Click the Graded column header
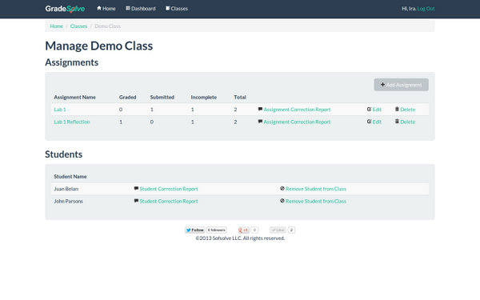The image size is (480, 300). click(x=128, y=97)
